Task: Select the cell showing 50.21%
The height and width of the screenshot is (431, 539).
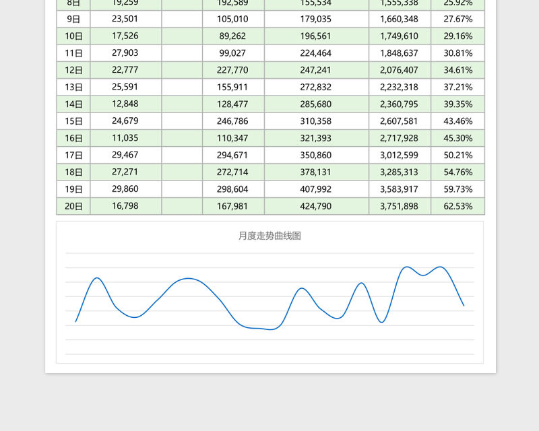Action: point(457,155)
